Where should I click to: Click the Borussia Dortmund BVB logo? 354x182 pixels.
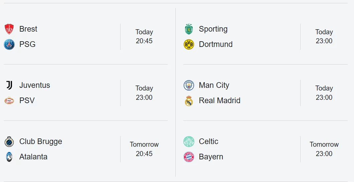189,44
